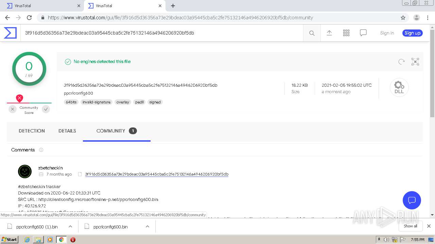Image resolution: width=435 pixels, height=244 pixels.
Task: Click the 0/69 detection score circle
Action: 29,69
